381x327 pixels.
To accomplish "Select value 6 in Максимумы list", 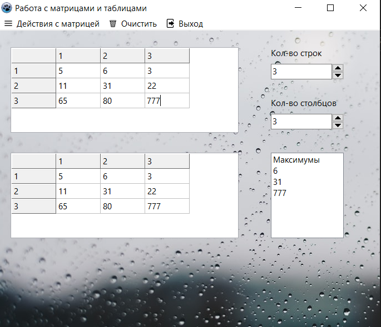I will tap(275, 171).
